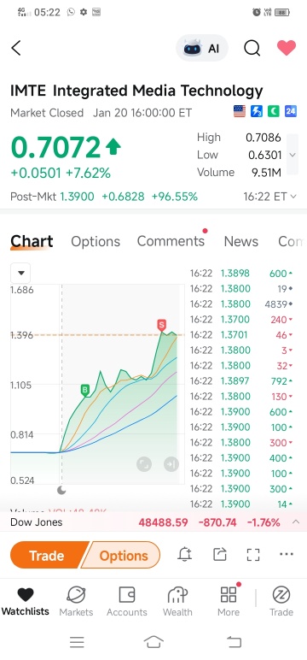The height and width of the screenshot is (660, 307).
Task: Open the AI assistant robot button
Action: coord(202,49)
